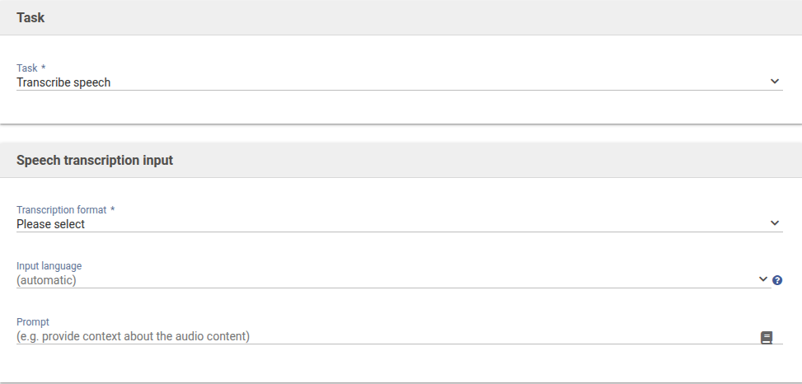
Task: Click the "Input language" field label
Action: pos(49,266)
